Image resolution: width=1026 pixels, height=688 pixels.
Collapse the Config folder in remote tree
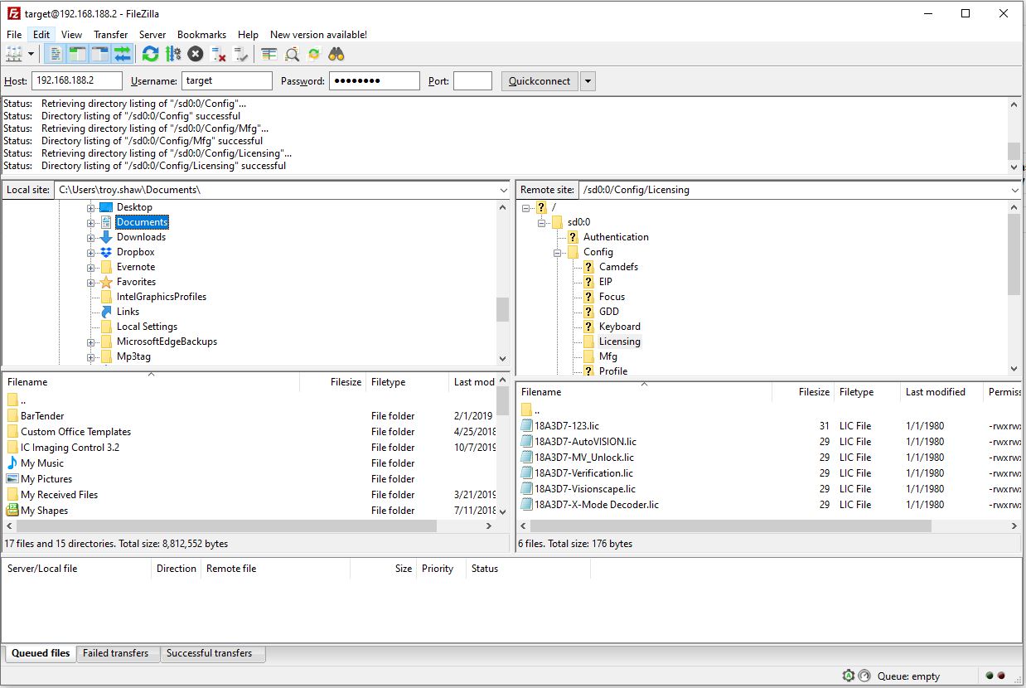558,252
